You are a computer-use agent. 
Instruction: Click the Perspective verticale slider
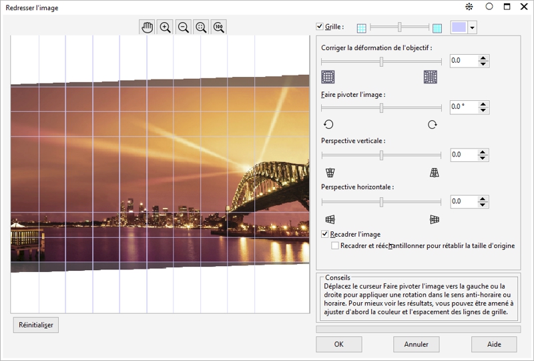click(381, 155)
